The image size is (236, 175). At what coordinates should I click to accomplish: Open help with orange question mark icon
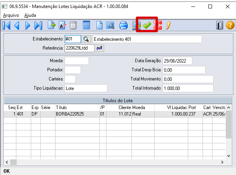tap(230, 25)
